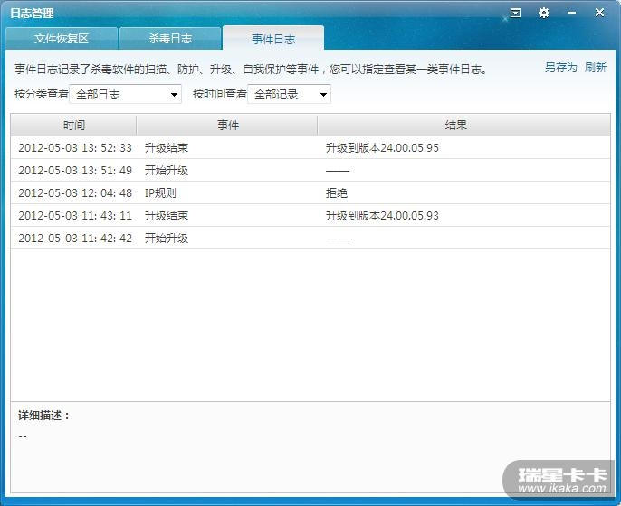
Task: Select the row timed 2012-05-03 13:52:33
Action: 310,148
